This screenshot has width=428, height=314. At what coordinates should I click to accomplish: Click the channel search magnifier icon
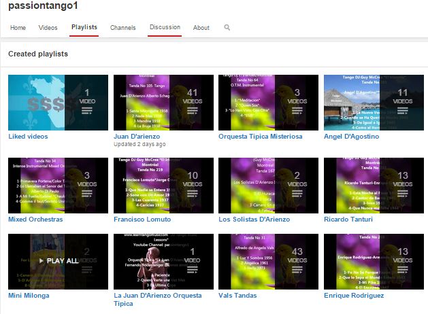click(227, 27)
